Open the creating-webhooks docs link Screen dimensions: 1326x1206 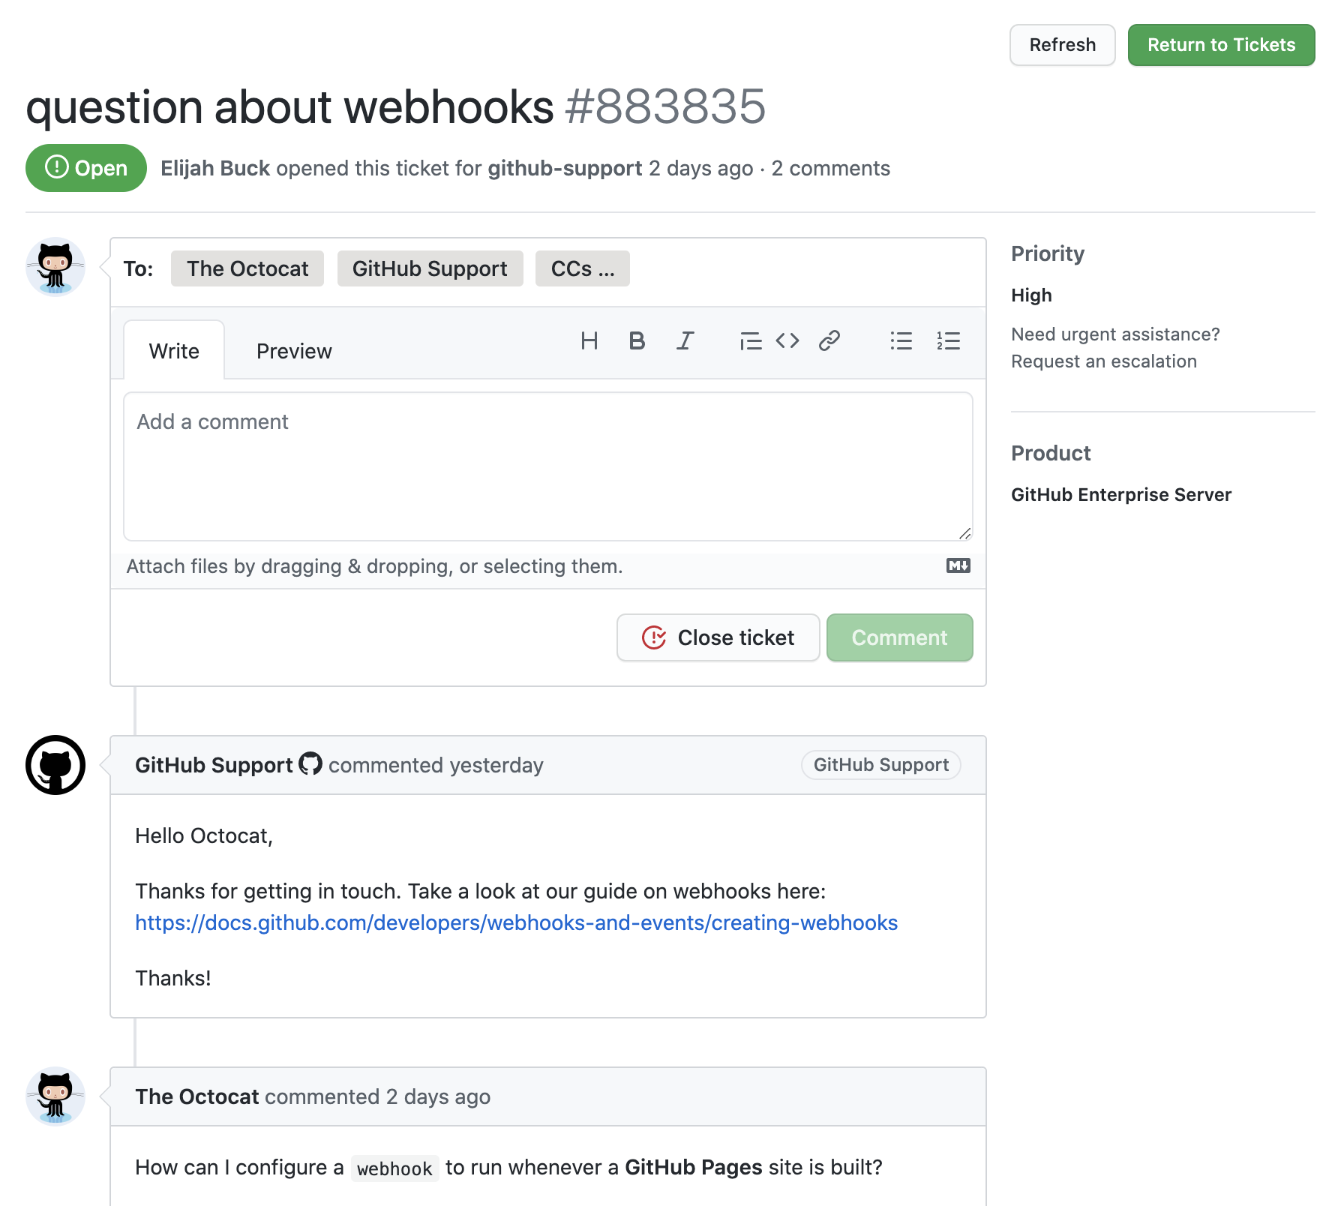(516, 922)
